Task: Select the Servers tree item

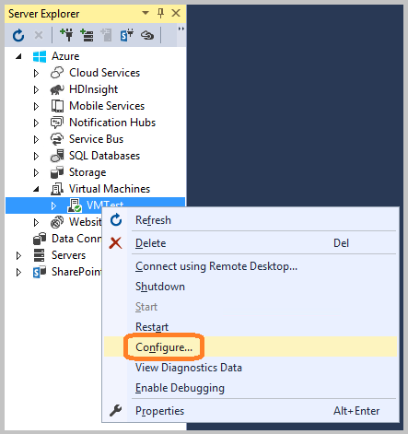Action: (x=68, y=255)
